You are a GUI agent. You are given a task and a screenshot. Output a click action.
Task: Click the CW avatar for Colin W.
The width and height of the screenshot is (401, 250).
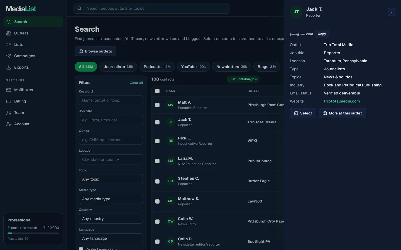(x=171, y=221)
